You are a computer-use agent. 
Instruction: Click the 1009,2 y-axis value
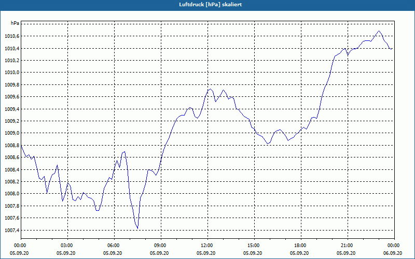[12, 121]
